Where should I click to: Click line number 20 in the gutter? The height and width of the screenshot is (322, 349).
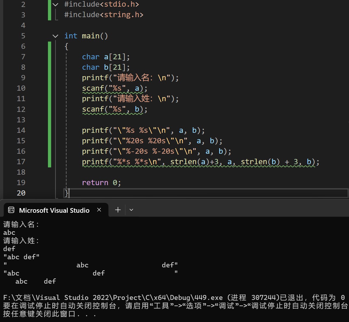21,193
